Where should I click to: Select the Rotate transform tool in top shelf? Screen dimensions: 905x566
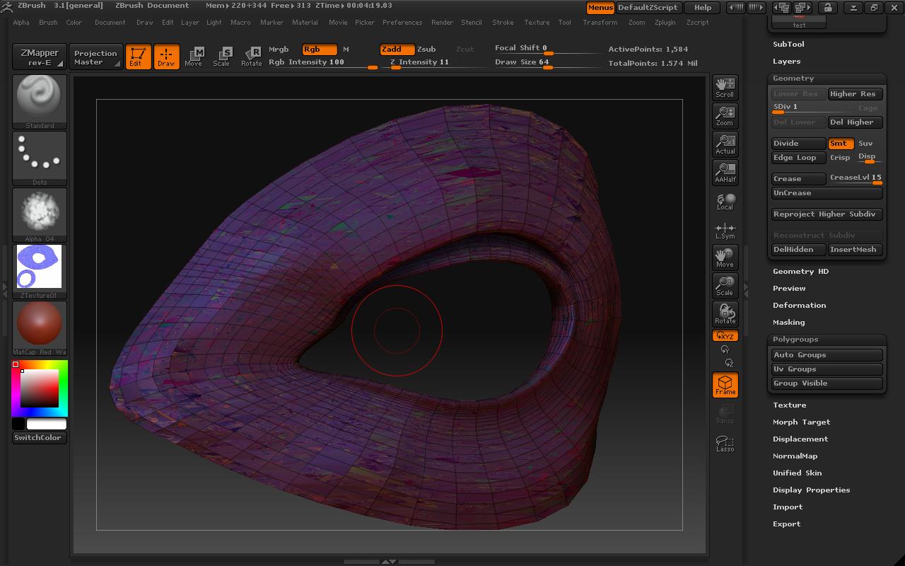tap(251, 57)
